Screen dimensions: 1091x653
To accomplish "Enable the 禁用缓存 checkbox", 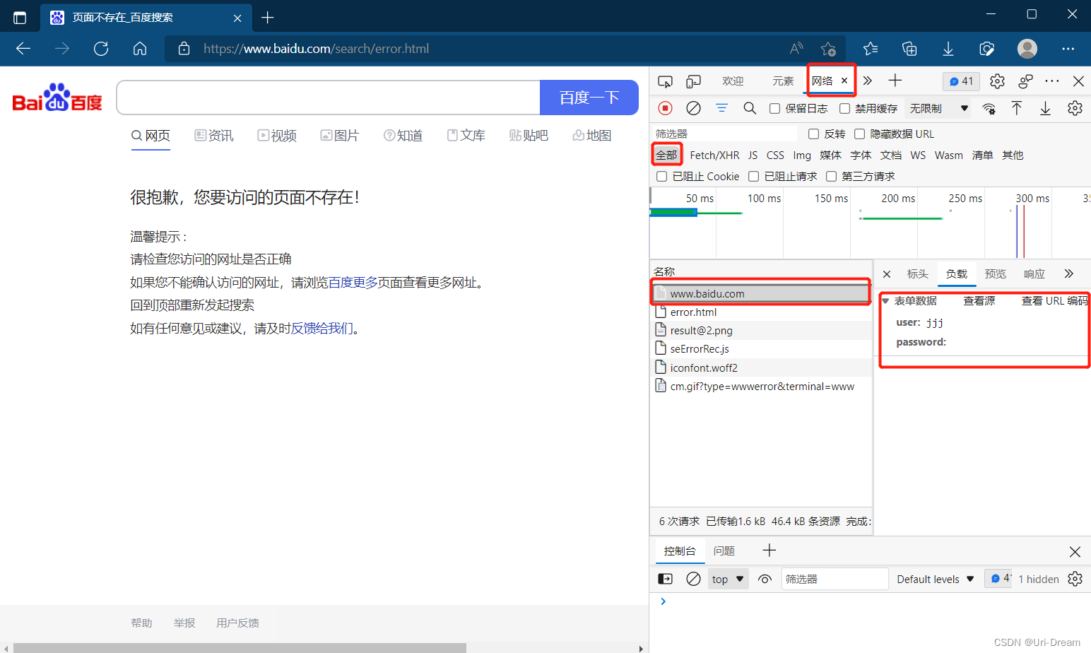I will pos(844,109).
